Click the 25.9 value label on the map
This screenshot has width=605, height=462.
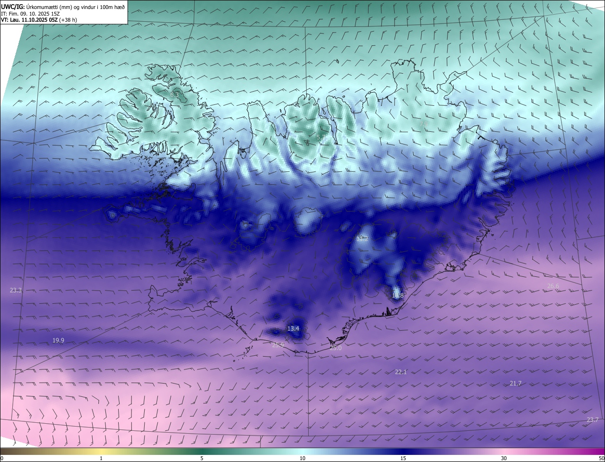[x=278, y=345]
